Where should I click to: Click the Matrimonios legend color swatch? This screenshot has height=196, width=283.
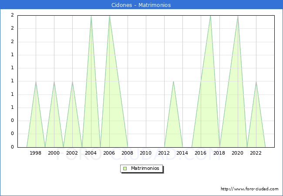coord(125,169)
